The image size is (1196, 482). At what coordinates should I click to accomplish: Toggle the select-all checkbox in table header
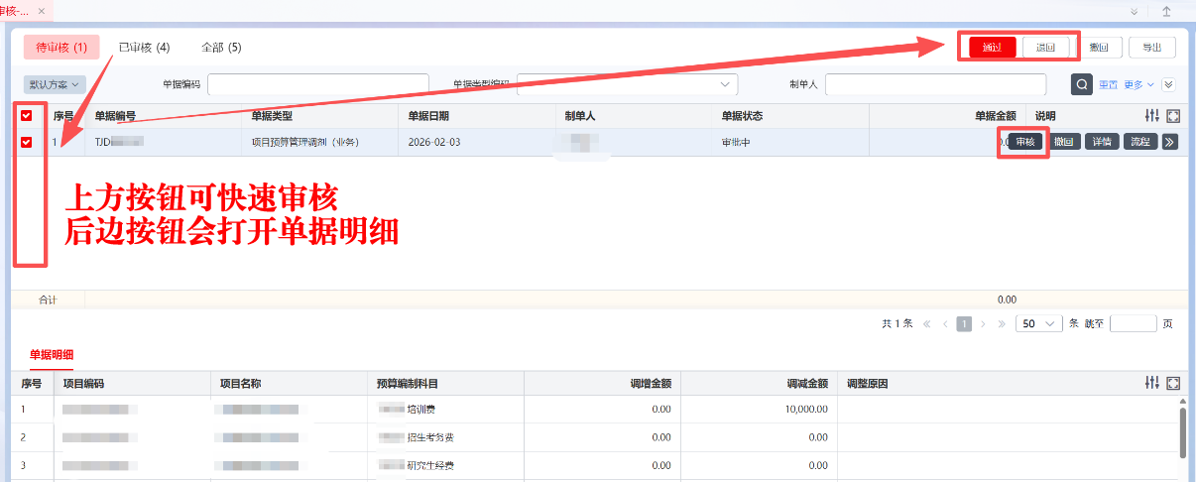[x=27, y=116]
